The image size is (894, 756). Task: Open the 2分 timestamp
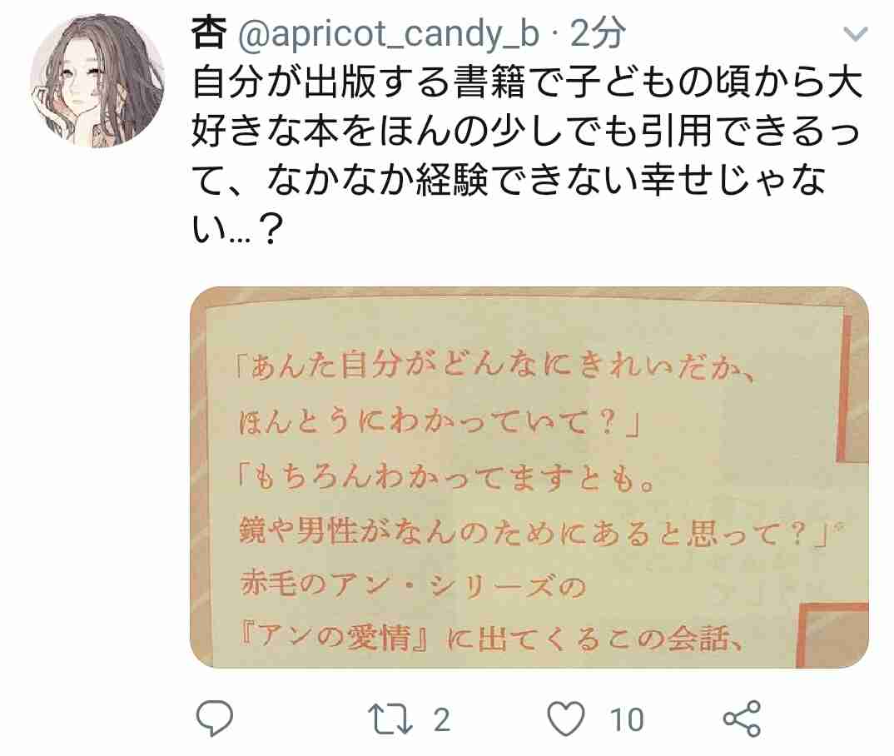(x=598, y=32)
